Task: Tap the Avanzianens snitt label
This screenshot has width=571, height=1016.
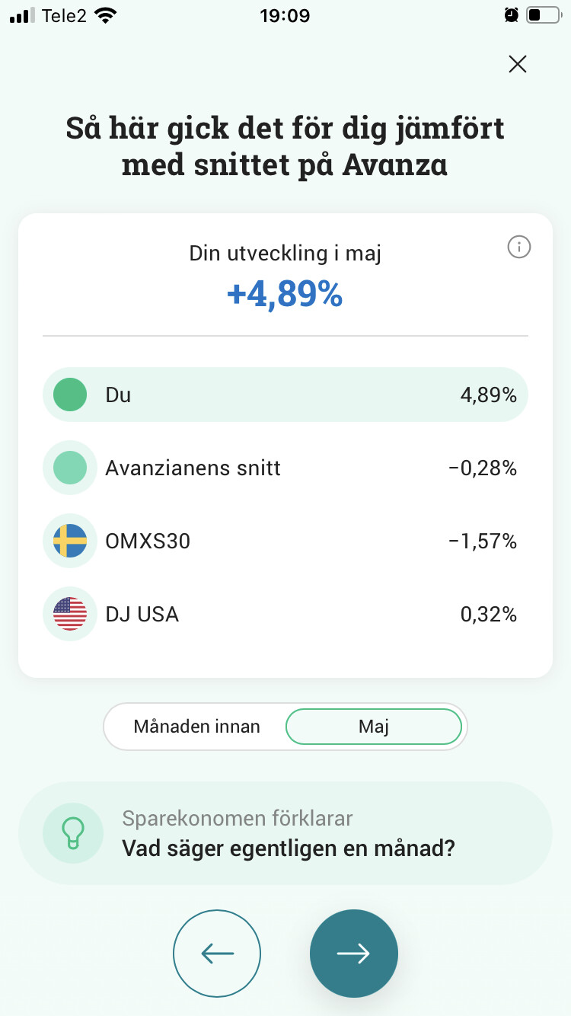Action: 193,468
